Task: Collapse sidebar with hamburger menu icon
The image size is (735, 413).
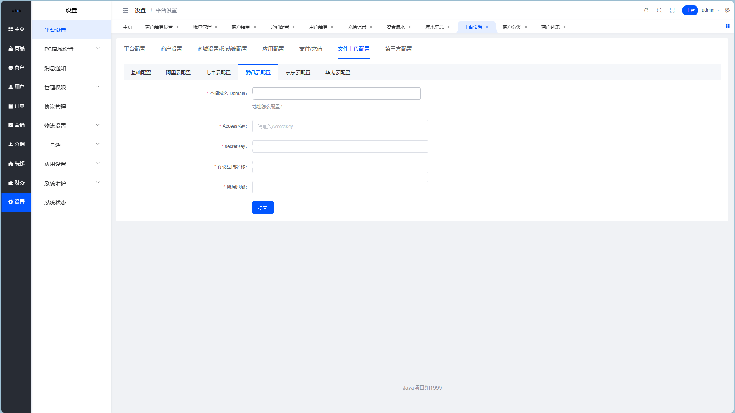Action: 126,10
